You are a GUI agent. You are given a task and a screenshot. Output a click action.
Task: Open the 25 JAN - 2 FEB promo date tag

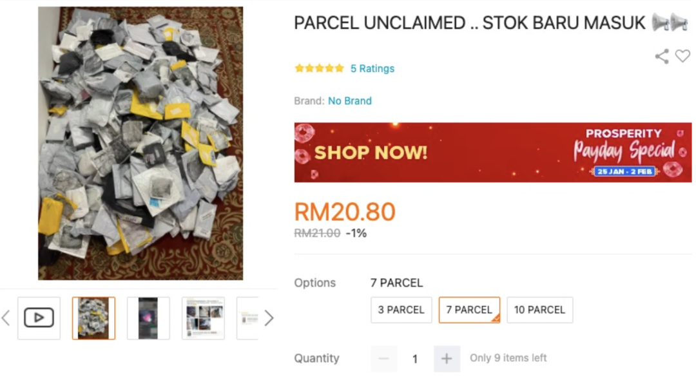click(626, 170)
